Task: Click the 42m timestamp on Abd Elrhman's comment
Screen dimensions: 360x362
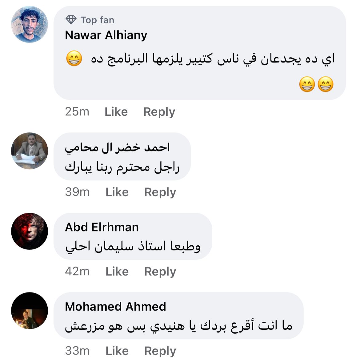Action: (77, 271)
